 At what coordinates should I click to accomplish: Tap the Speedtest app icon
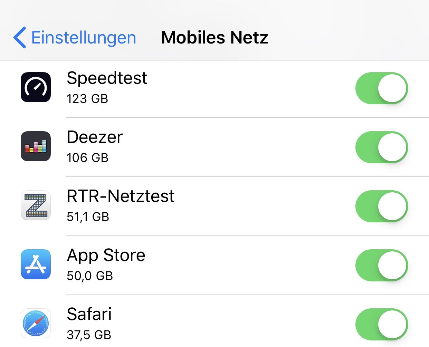point(36,87)
